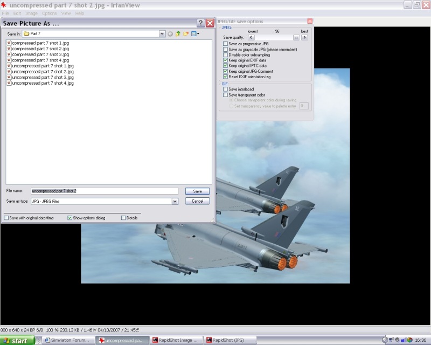The height and width of the screenshot is (345, 431).
Task: Open the Image menu
Action: tap(31, 13)
